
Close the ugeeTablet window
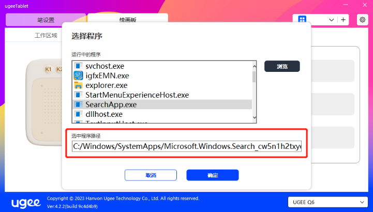[364, 5]
